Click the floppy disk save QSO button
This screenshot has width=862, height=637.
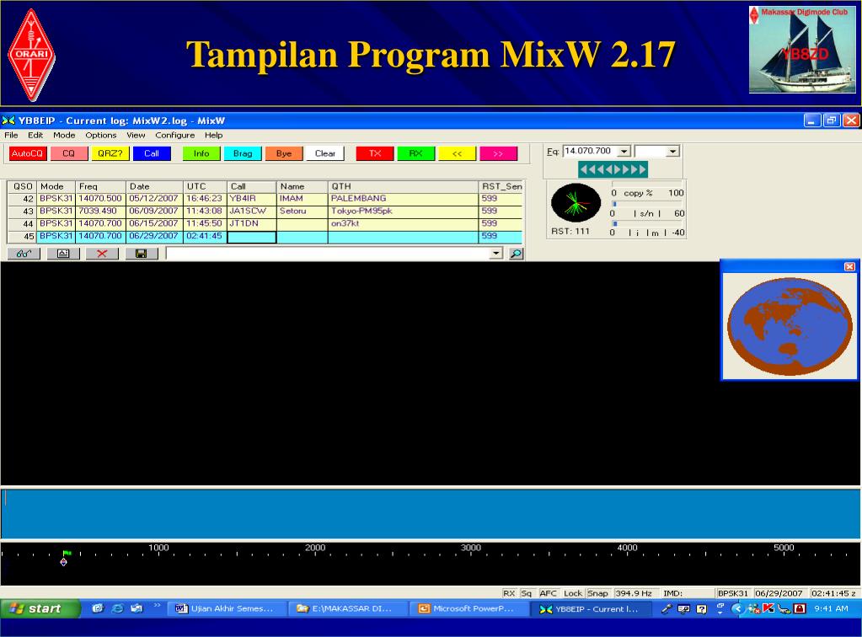(142, 254)
